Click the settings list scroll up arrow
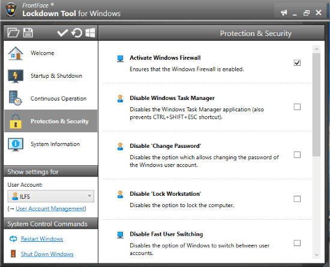Screen dimensions: 330x267 316,49
